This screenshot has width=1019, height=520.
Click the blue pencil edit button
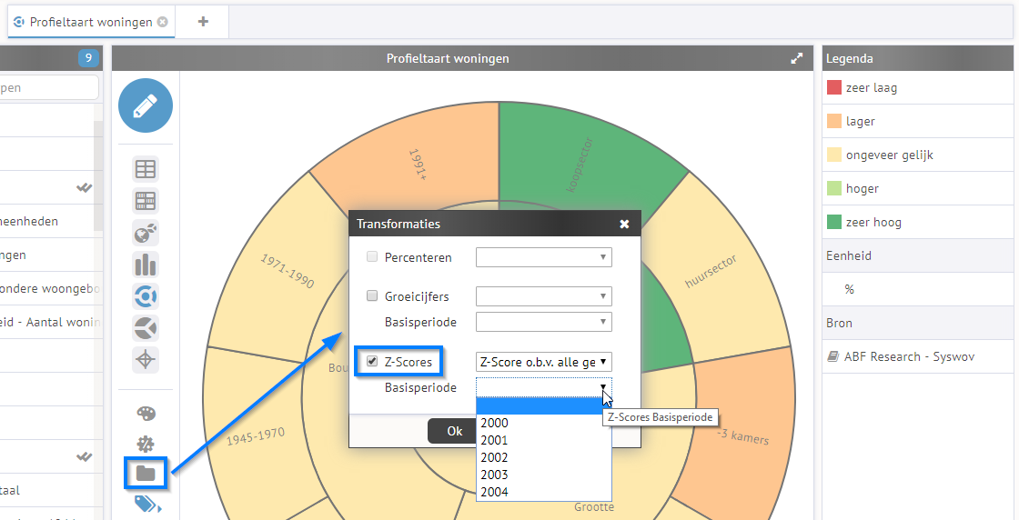point(146,105)
